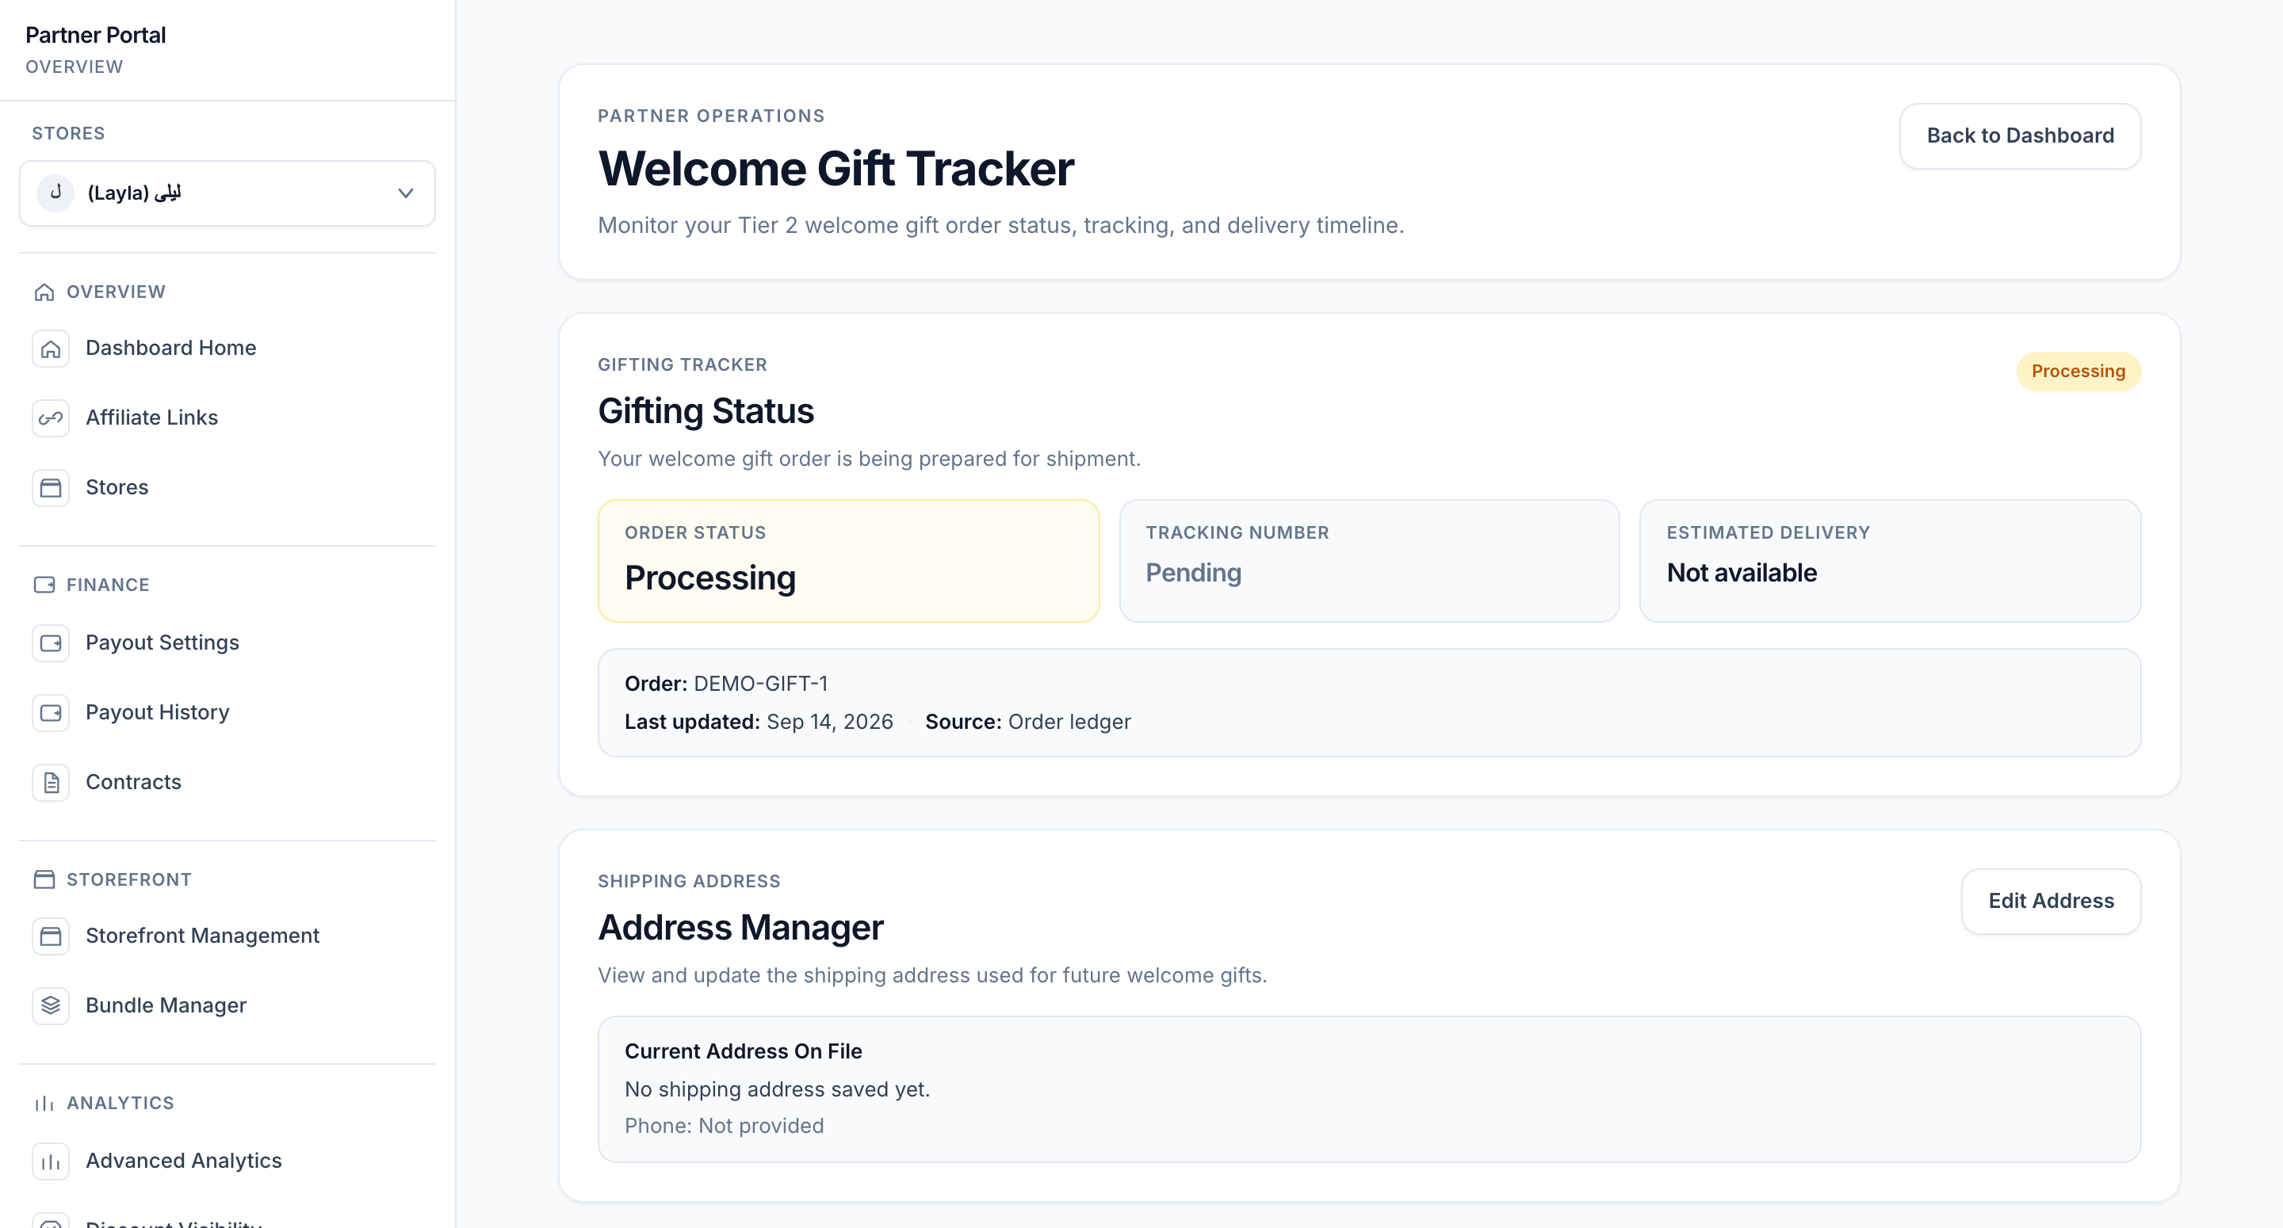Click the Affiliate Links chain icon
This screenshot has width=2283, height=1228.
(x=51, y=418)
